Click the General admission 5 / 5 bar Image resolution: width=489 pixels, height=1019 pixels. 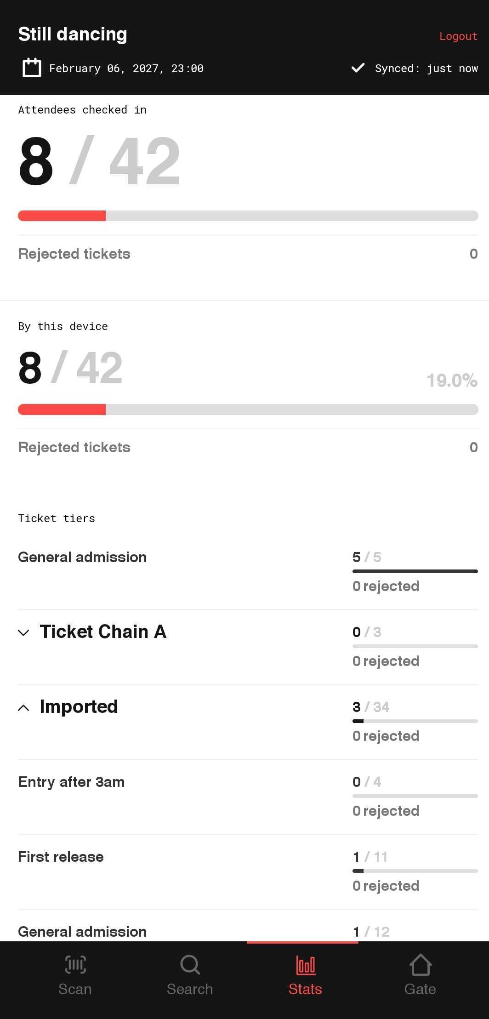[x=415, y=571]
